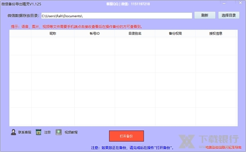Focus the WeChat data directory path field

pyautogui.click(x=116, y=16)
